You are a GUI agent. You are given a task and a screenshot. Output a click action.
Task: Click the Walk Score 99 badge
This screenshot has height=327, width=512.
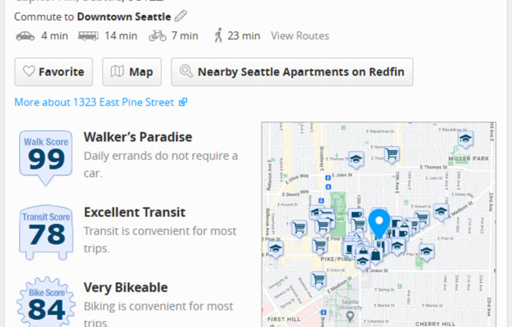pos(46,158)
